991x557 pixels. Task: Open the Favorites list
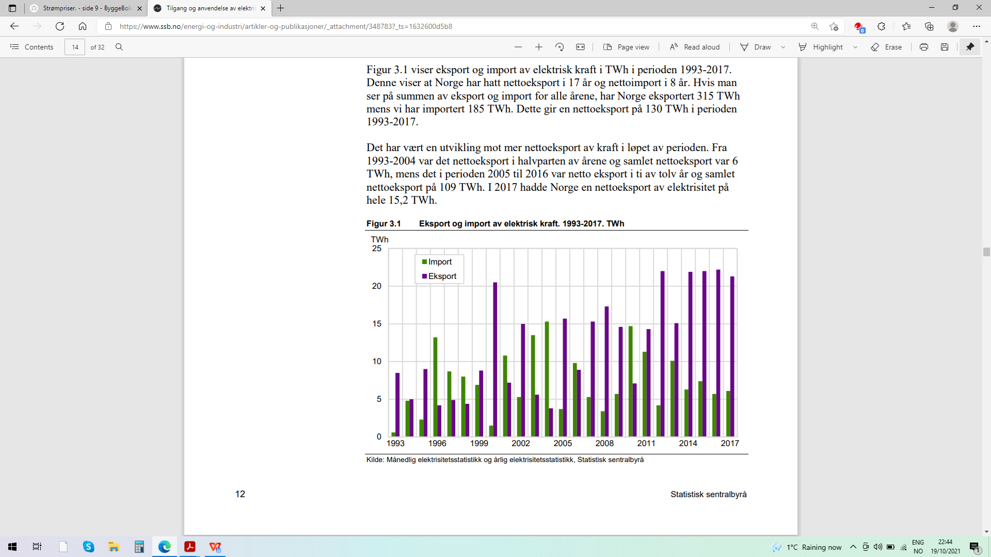click(906, 26)
